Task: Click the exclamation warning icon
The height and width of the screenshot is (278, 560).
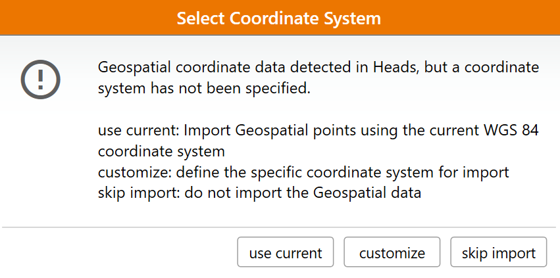Action: [x=40, y=78]
